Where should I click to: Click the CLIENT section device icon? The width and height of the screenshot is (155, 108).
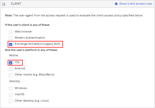pyautogui.click(x=4, y=4)
